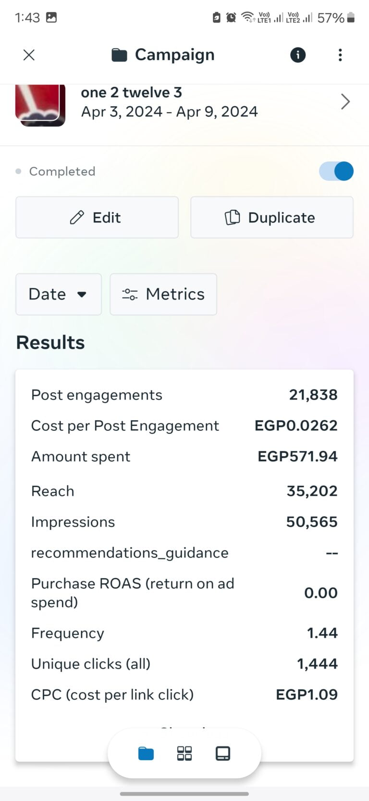Screen dimensions: 369x801
Task: Expand campaign details with right chevron
Action: coord(345,102)
